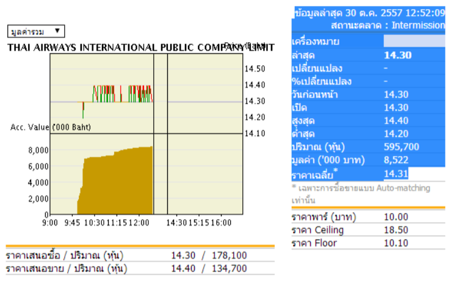This screenshot has height=285, width=456.
Task: Click the par price value 10.00
Action: click(x=396, y=217)
